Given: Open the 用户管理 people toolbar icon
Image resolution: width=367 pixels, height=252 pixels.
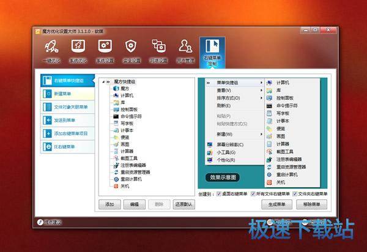Looking at the screenshot, I should pos(185,51).
